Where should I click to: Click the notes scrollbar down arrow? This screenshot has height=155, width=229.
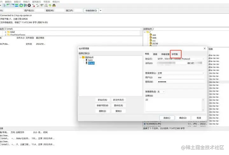(x=203, y=110)
